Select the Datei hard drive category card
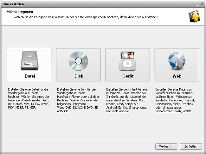The width and height of the screenshot is (206, 154). click(29, 64)
